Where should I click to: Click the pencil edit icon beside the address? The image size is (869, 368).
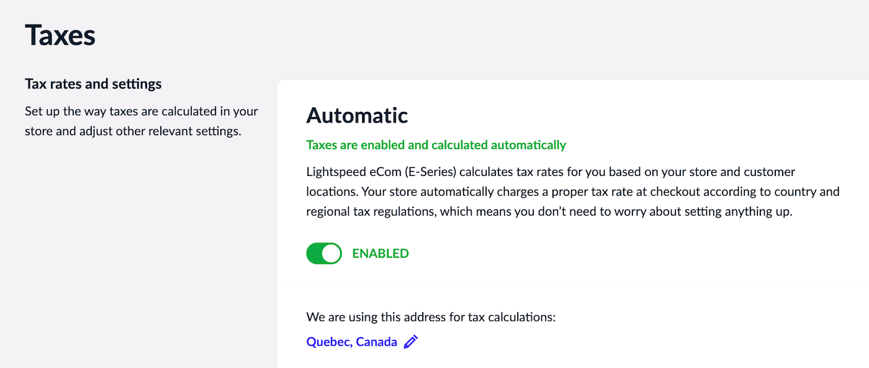(411, 341)
